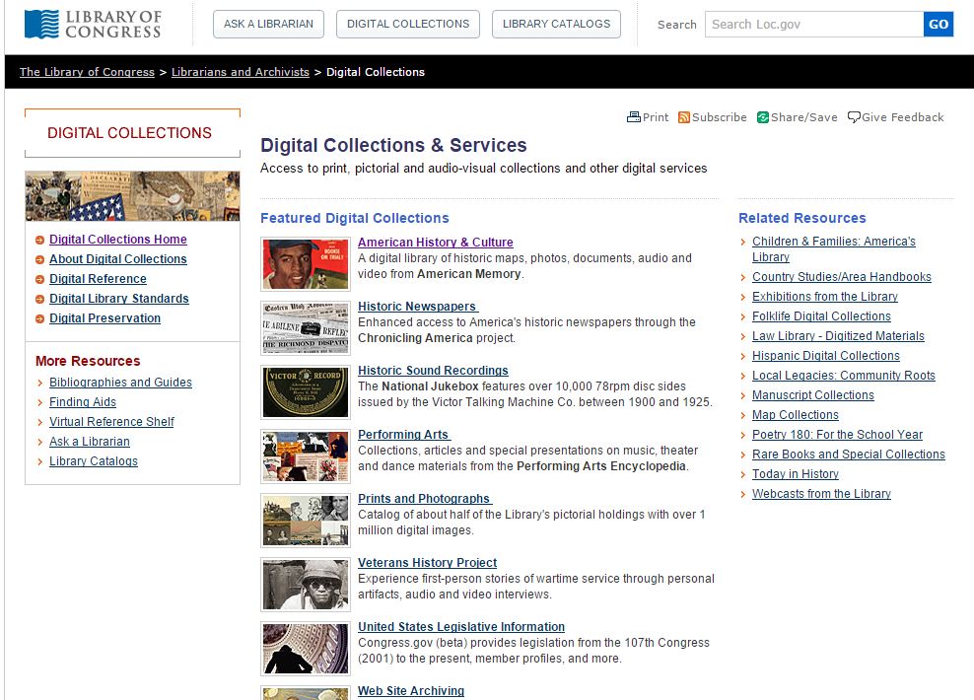Open the Historic Sound Recordings Victor record thumbnail
Screen dimensions: 974x700
coord(306,392)
